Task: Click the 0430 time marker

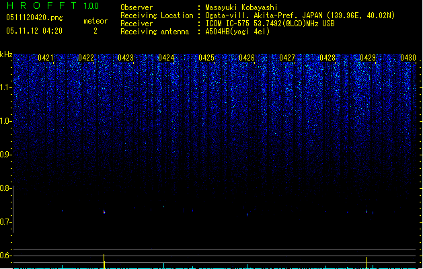Action: pyautogui.click(x=408, y=58)
